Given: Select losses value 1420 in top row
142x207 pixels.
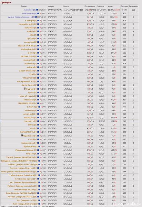Looking at the screenshot, I should 124,10.
